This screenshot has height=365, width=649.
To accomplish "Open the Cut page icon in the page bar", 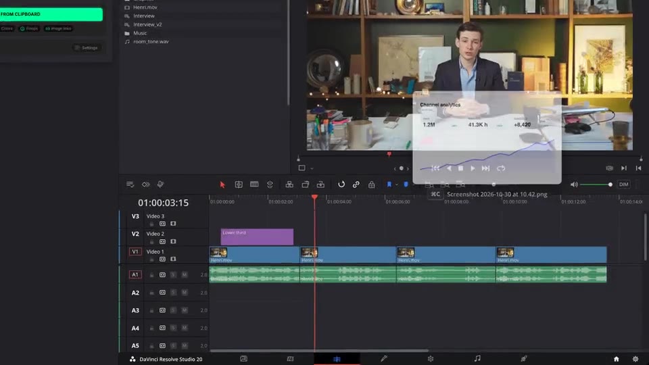I will click(290, 359).
